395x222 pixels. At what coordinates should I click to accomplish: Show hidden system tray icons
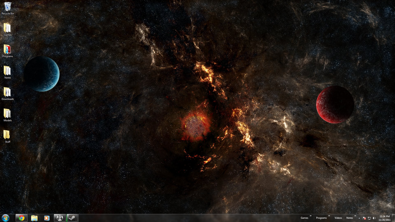[x=359, y=218]
